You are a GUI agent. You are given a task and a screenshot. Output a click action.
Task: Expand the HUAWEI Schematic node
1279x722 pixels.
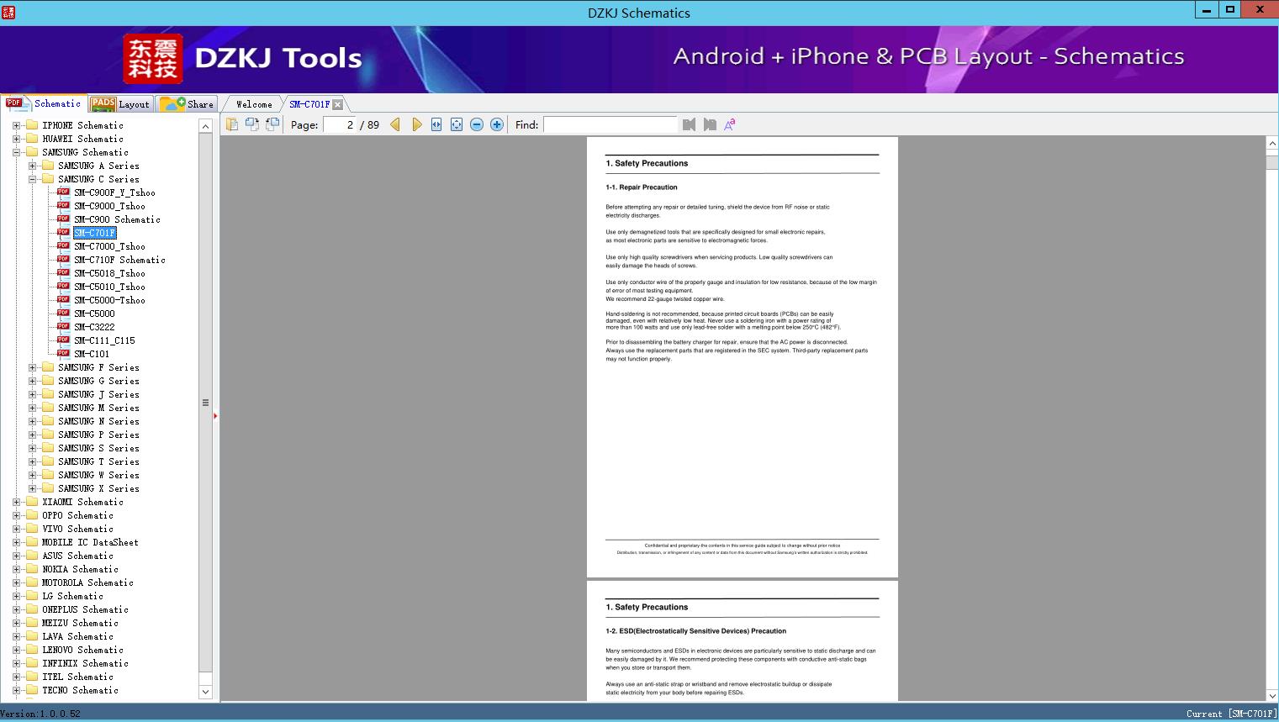16,139
